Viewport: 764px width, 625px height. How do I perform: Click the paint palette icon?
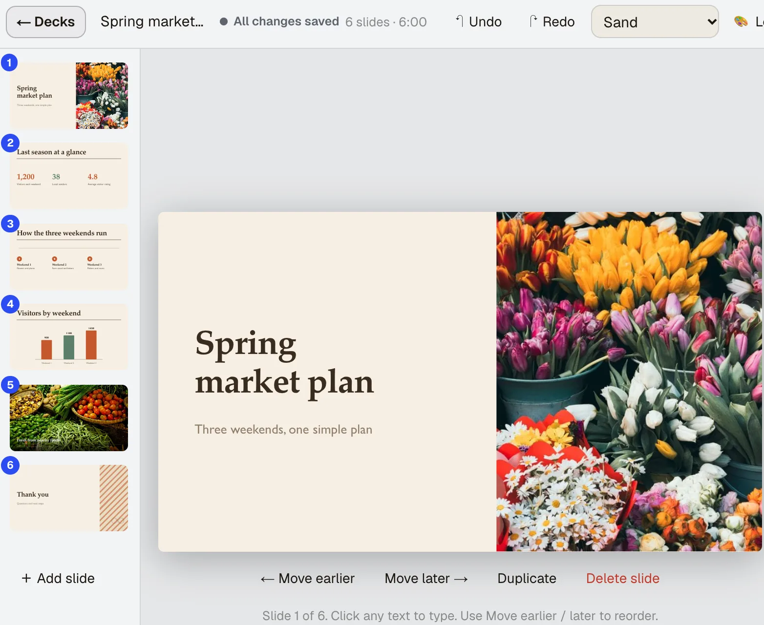[x=741, y=21]
